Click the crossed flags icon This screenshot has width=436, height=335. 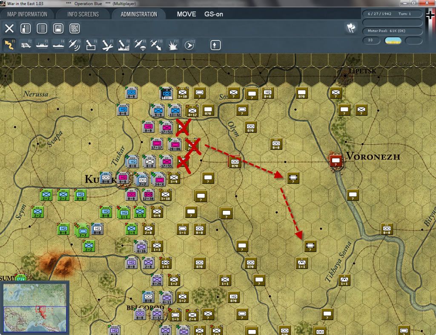(x=351, y=28)
